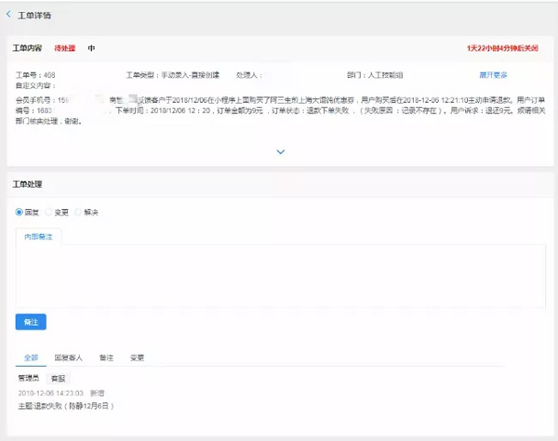Expand the ticket content with down chevron

(280, 151)
